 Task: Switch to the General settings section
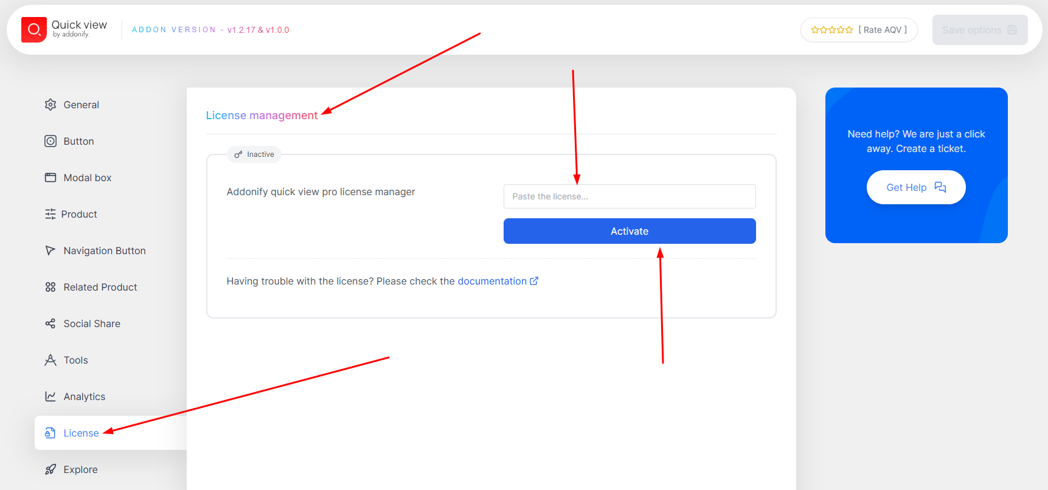81,105
